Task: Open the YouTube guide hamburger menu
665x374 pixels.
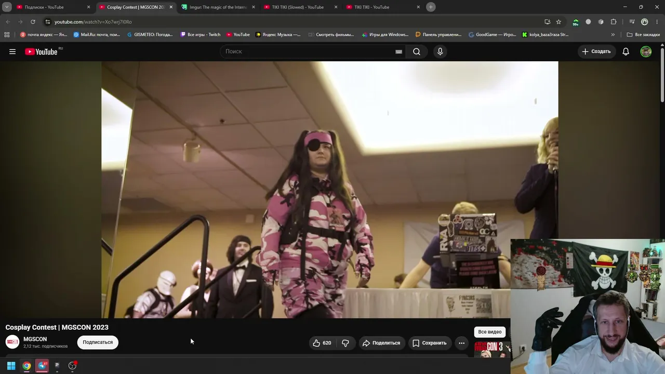Action: point(12,51)
